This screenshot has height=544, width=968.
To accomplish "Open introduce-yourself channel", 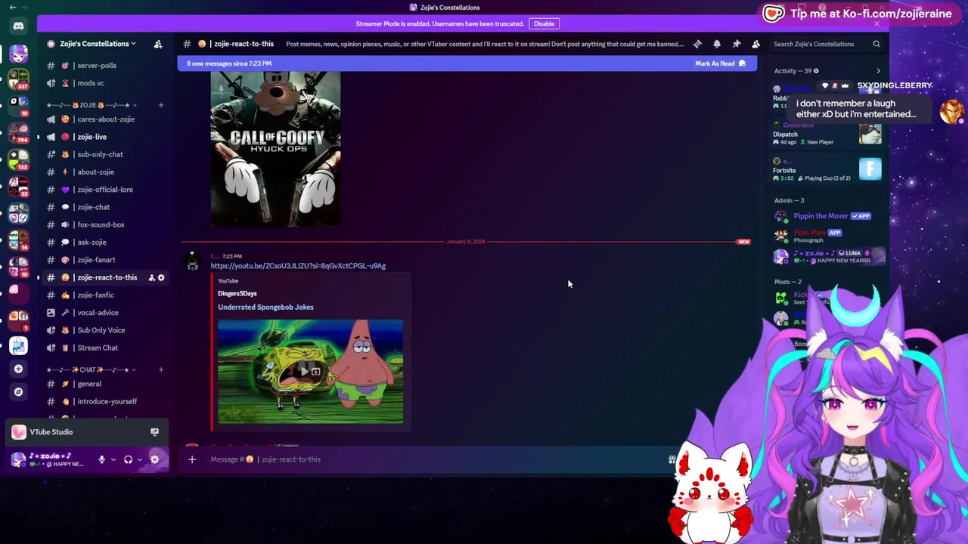I will tap(105, 401).
